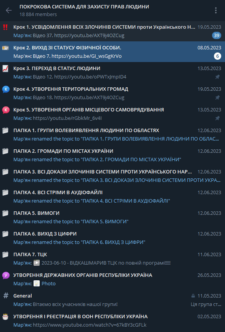225x332 pixels.
Task: Click the red K bubble icon of Крок 5
Action: [x=6, y=110]
